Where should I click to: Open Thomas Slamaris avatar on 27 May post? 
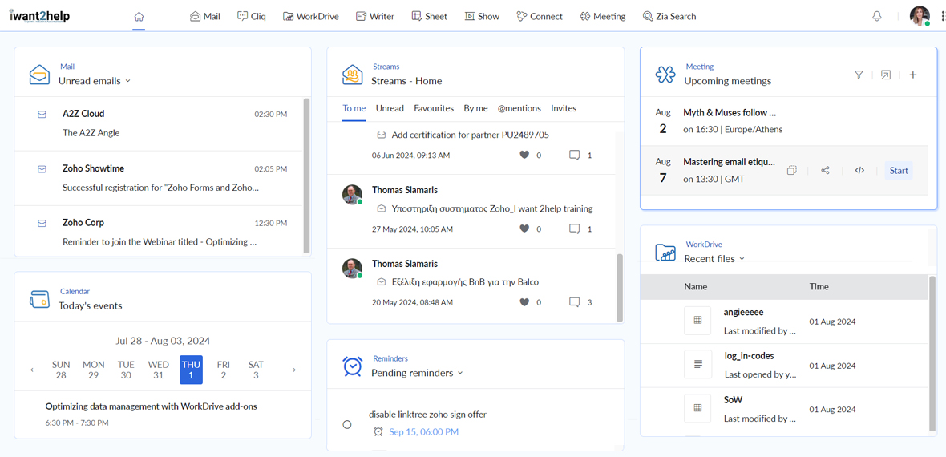(x=352, y=194)
